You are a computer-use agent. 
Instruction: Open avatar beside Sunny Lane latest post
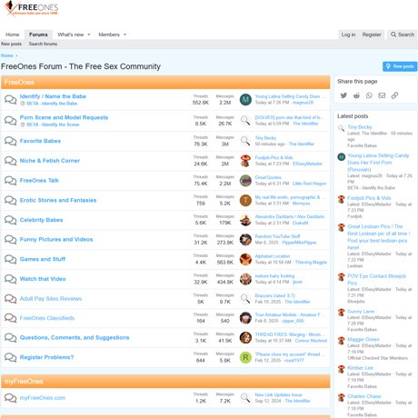pos(342,313)
